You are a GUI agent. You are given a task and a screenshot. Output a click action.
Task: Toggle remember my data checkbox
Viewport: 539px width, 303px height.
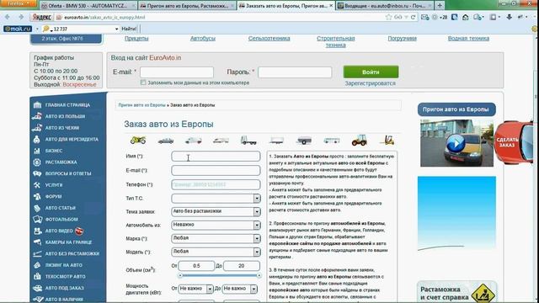point(143,82)
